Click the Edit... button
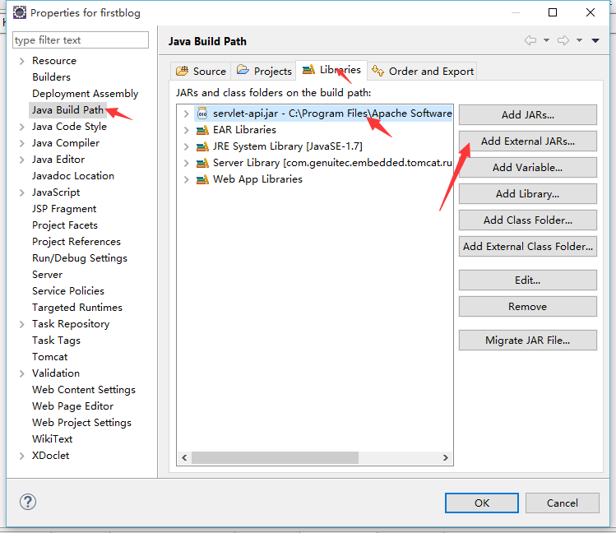The width and height of the screenshot is (616, 533). (528, 280)
